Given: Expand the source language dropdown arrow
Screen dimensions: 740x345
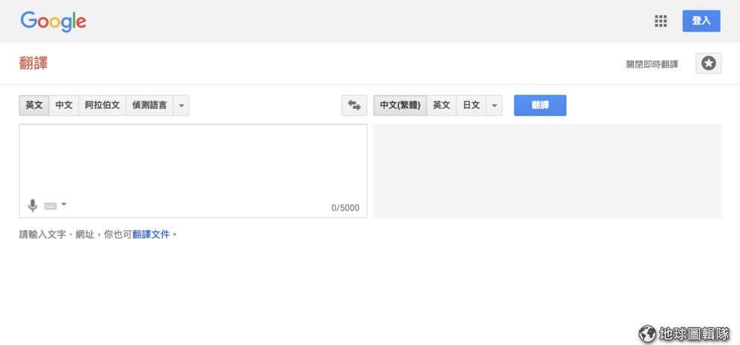Looking at the screenshot, I should pyautogui.click(x=181, y=105).
